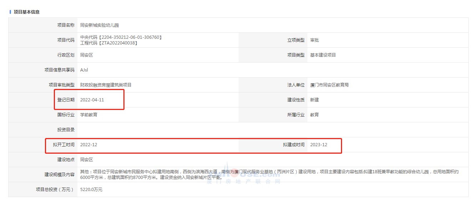The image size is (474, 201).
Task: Click the registration date 2022-04-11
Action: pyautogui.click(x=92, y=100)
